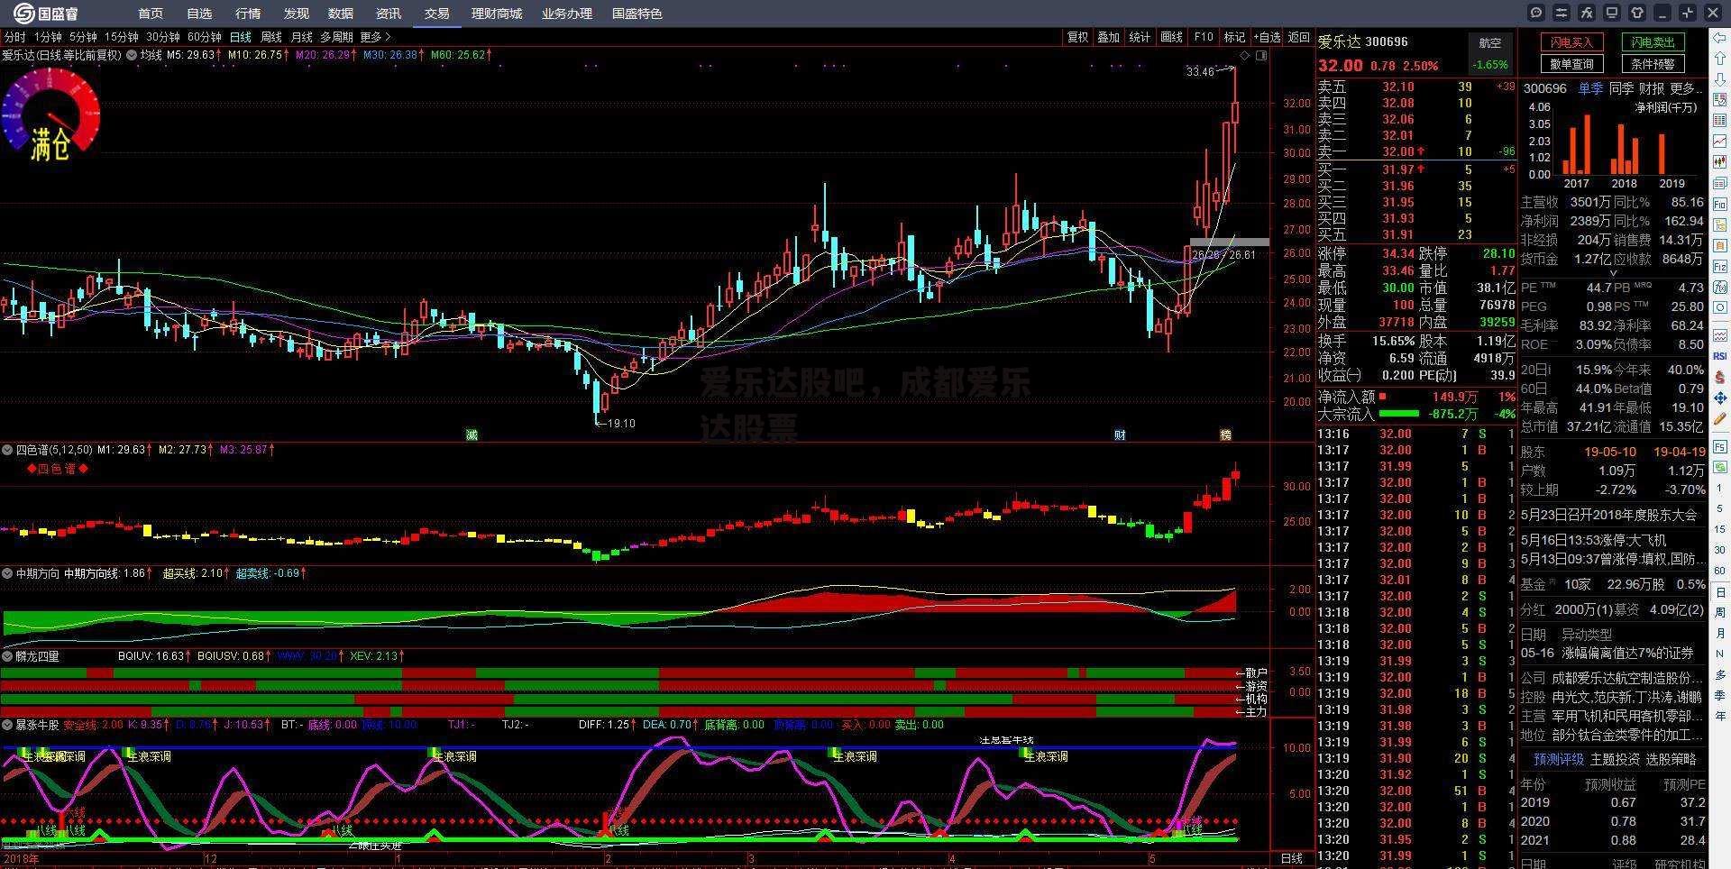1731x869 pixels.
Task: Switch to the 5分钟 period tab
Action: [83, 37]
